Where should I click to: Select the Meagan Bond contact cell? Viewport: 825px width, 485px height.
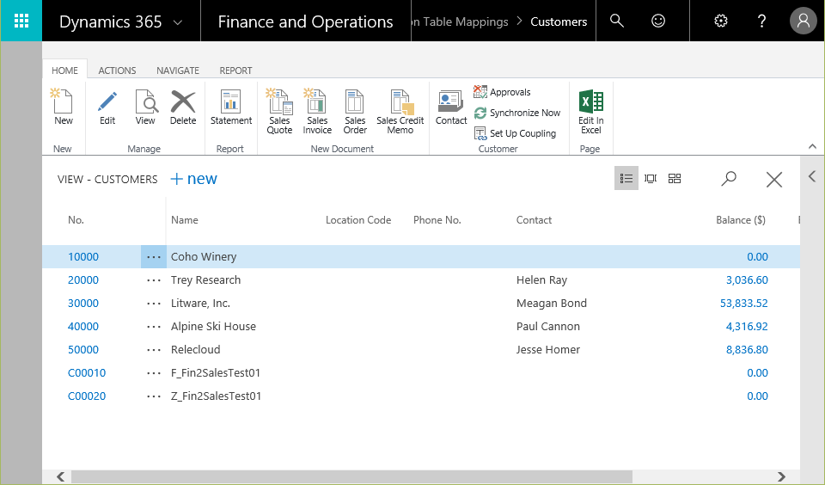pyautogui.click(x=552, y=304)
